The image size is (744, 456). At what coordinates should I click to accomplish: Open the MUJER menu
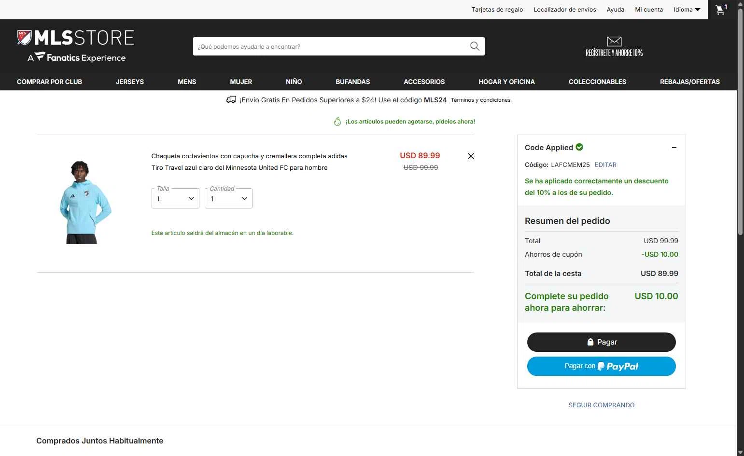[x=241, y=82]
